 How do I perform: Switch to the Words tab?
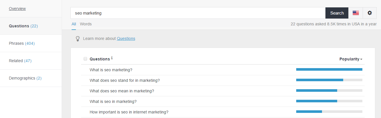click(x=86, y=24)
